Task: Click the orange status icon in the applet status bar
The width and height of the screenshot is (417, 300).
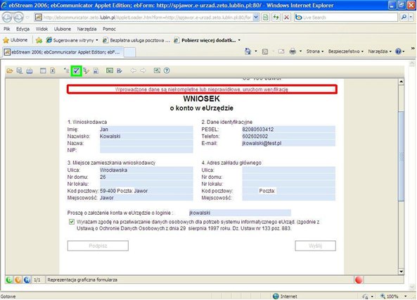Action: 18,280
